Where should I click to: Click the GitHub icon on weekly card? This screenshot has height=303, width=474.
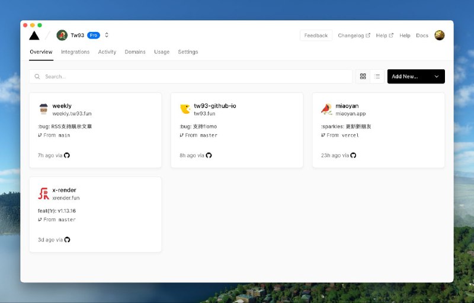pyautogui.click(x=67, y=156)
